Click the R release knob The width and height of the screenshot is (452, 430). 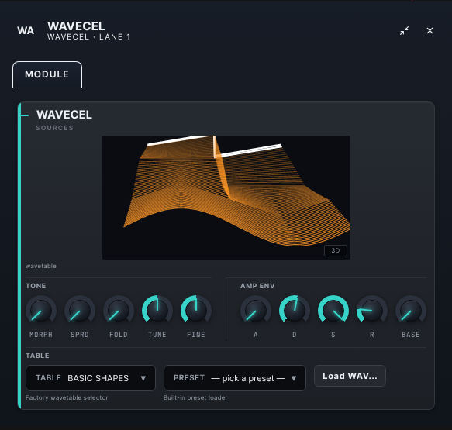pyautogui.click(x=372, y=311)
